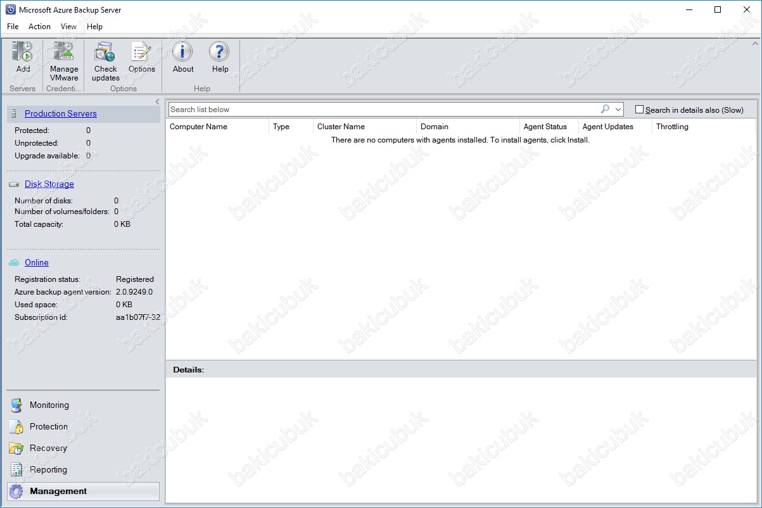Collapse the left navigation pane arrow
762x508 pixels.
click(x=157, y=101)
